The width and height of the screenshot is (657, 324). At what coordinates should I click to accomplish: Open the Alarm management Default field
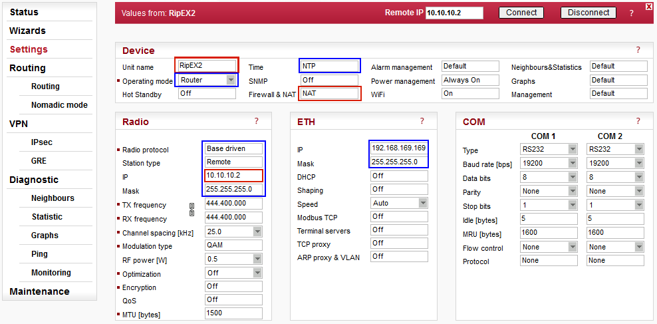pos(471,67)
